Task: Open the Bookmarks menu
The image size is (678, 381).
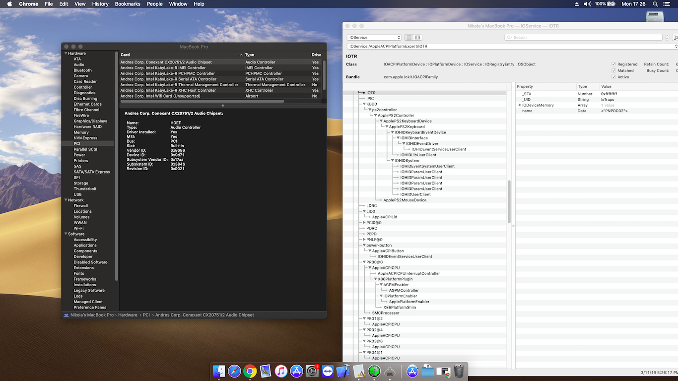Action: 128,4
